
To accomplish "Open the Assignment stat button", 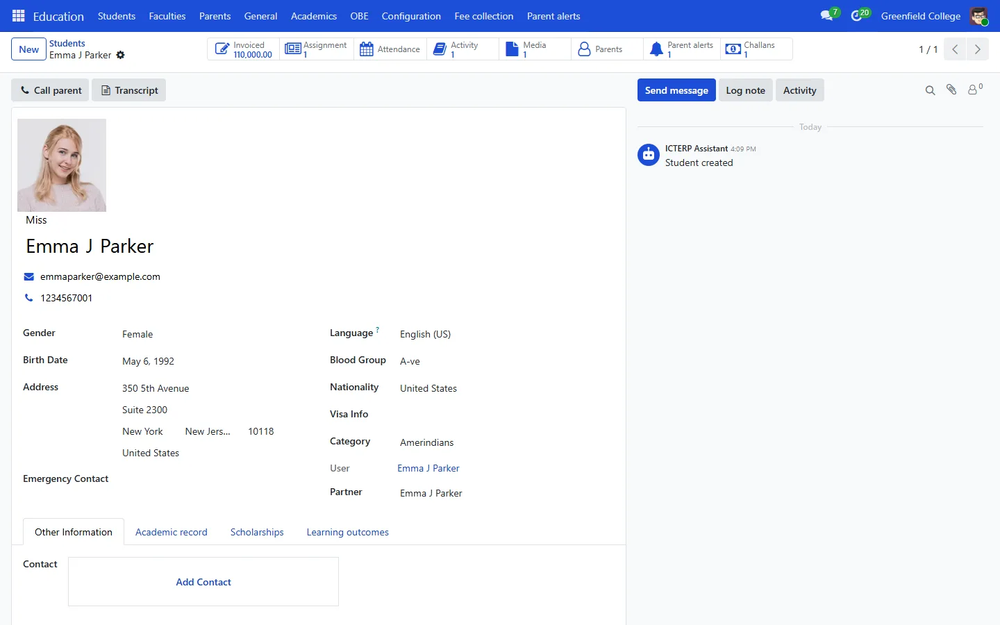I will (316, 49).
